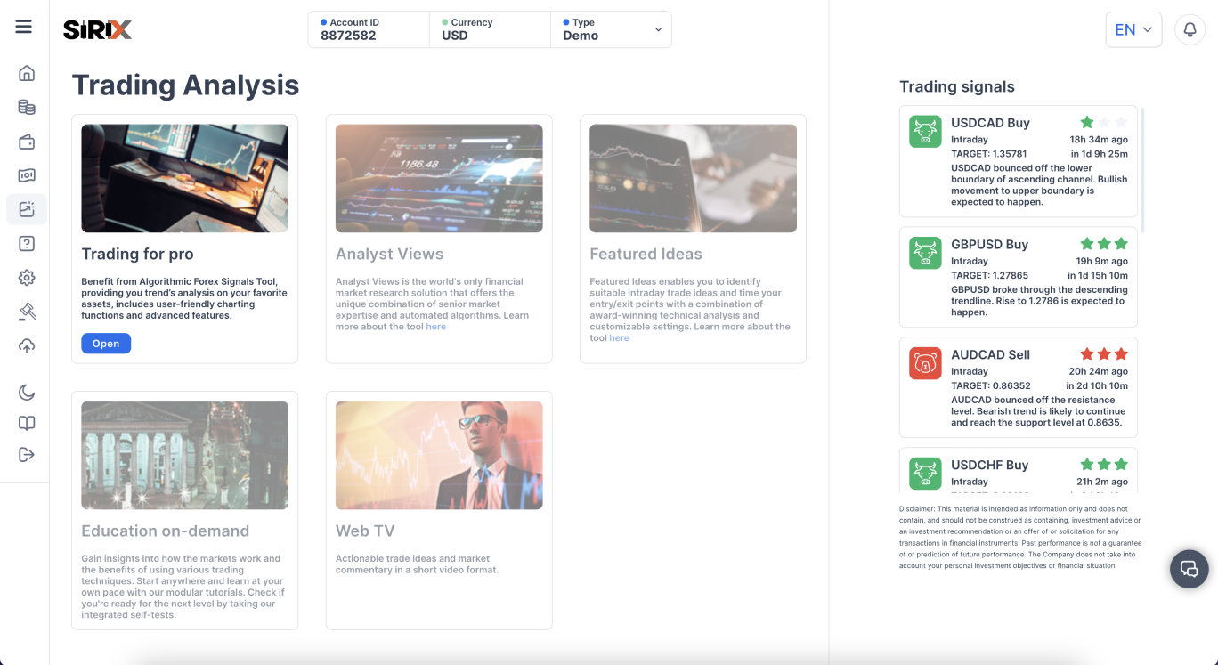The image size is (1218, 665).
Task: Expand the account Type Demo dropdown
Action: (657, 29)
